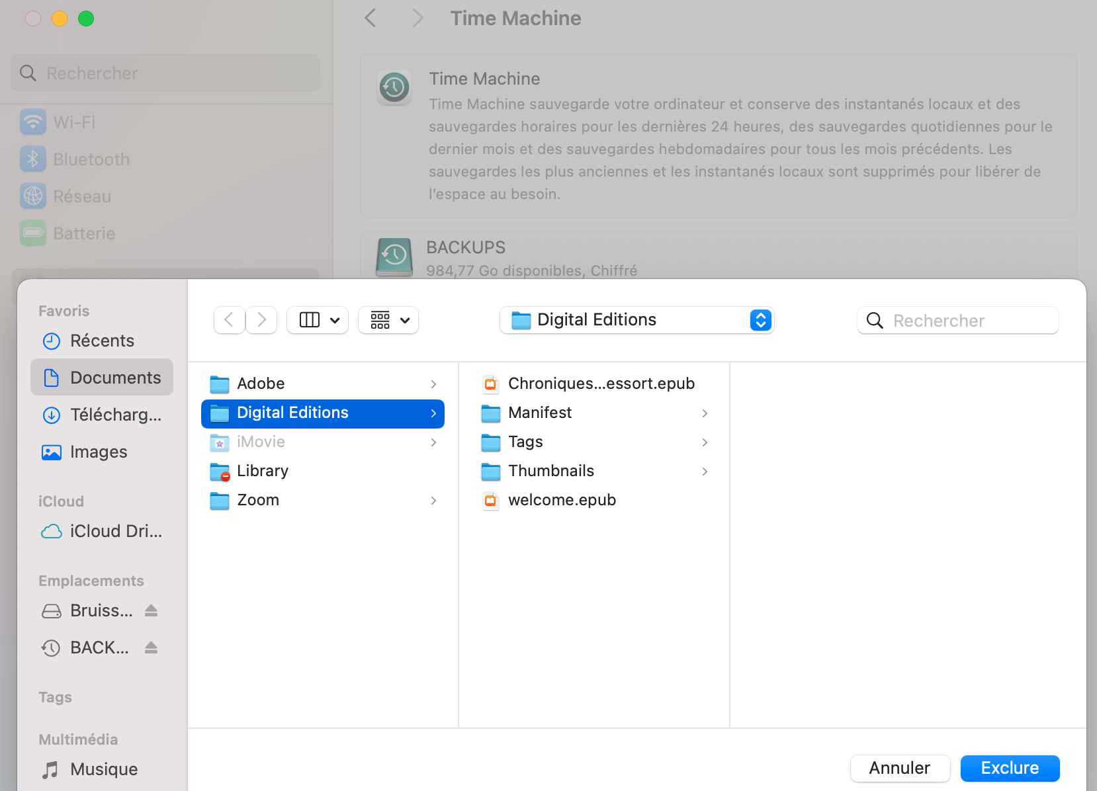This screenshot has width=1097, height=791.
Task: Click the Adobe folder icon
Action: (x=220, y=384)
